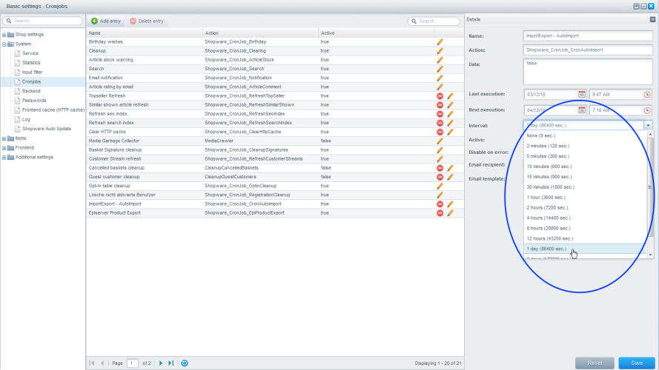The width and height of the screenshot is (659, 370).
Task: Edit the Search cronjob row
Action: pyautogui.click(x=440, y=69)
